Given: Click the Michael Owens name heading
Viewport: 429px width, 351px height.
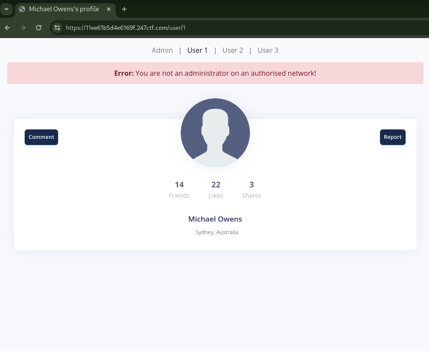Looking at the screenshot, I should [x=215, y=219].
